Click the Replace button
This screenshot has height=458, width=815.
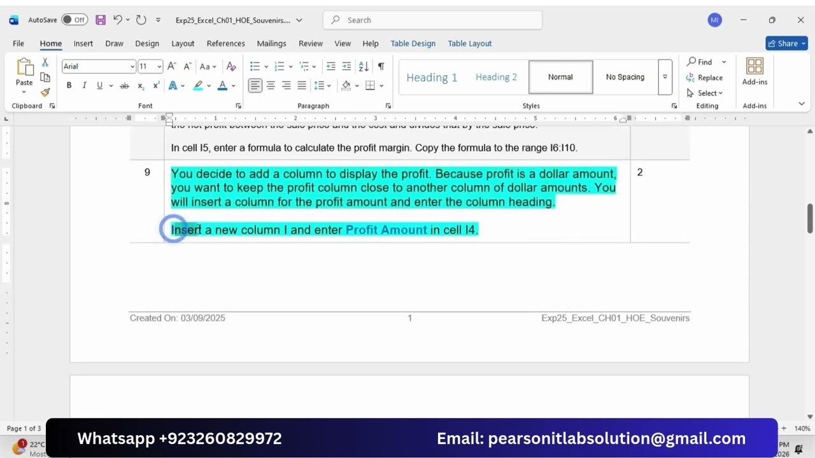click(x=704, y=78)
